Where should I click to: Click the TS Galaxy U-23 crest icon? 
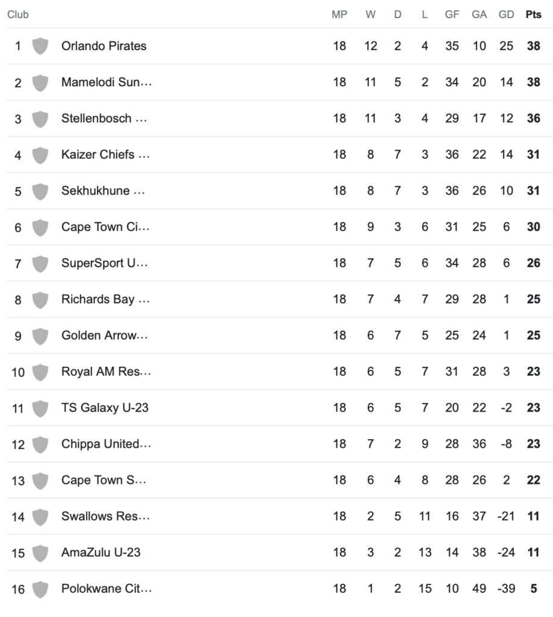40,408
